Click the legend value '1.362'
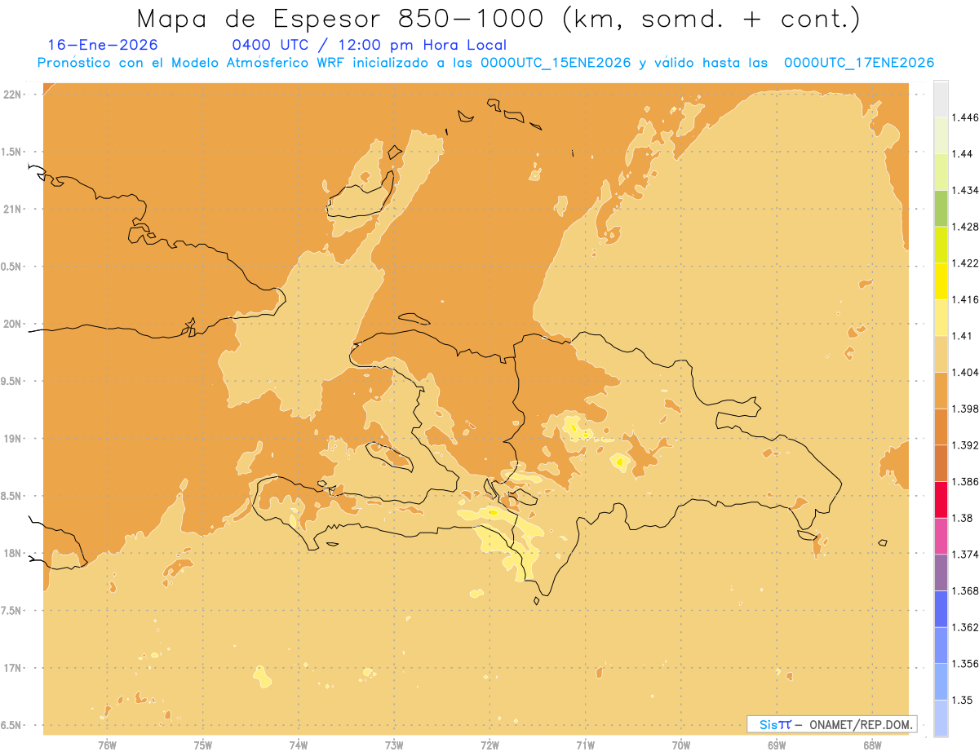 (x=965, y=627)
